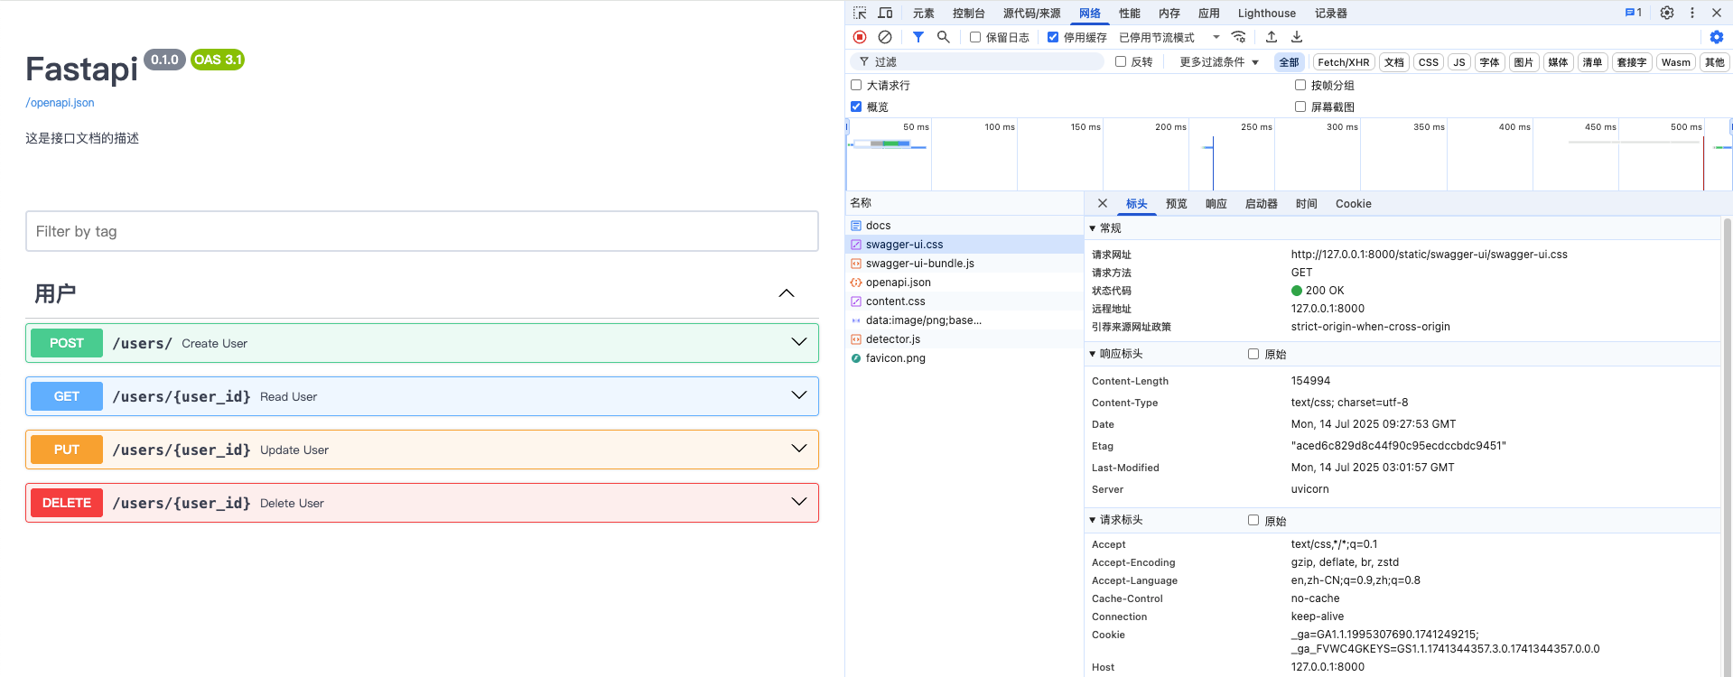This screenshot has width=1733, height=677.
Task: Expand POST /users/ Create User
Action: point(422,343)
